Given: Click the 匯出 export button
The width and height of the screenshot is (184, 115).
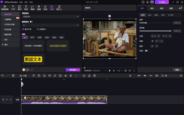Looking at the screenshot, I should click(162, 2).
